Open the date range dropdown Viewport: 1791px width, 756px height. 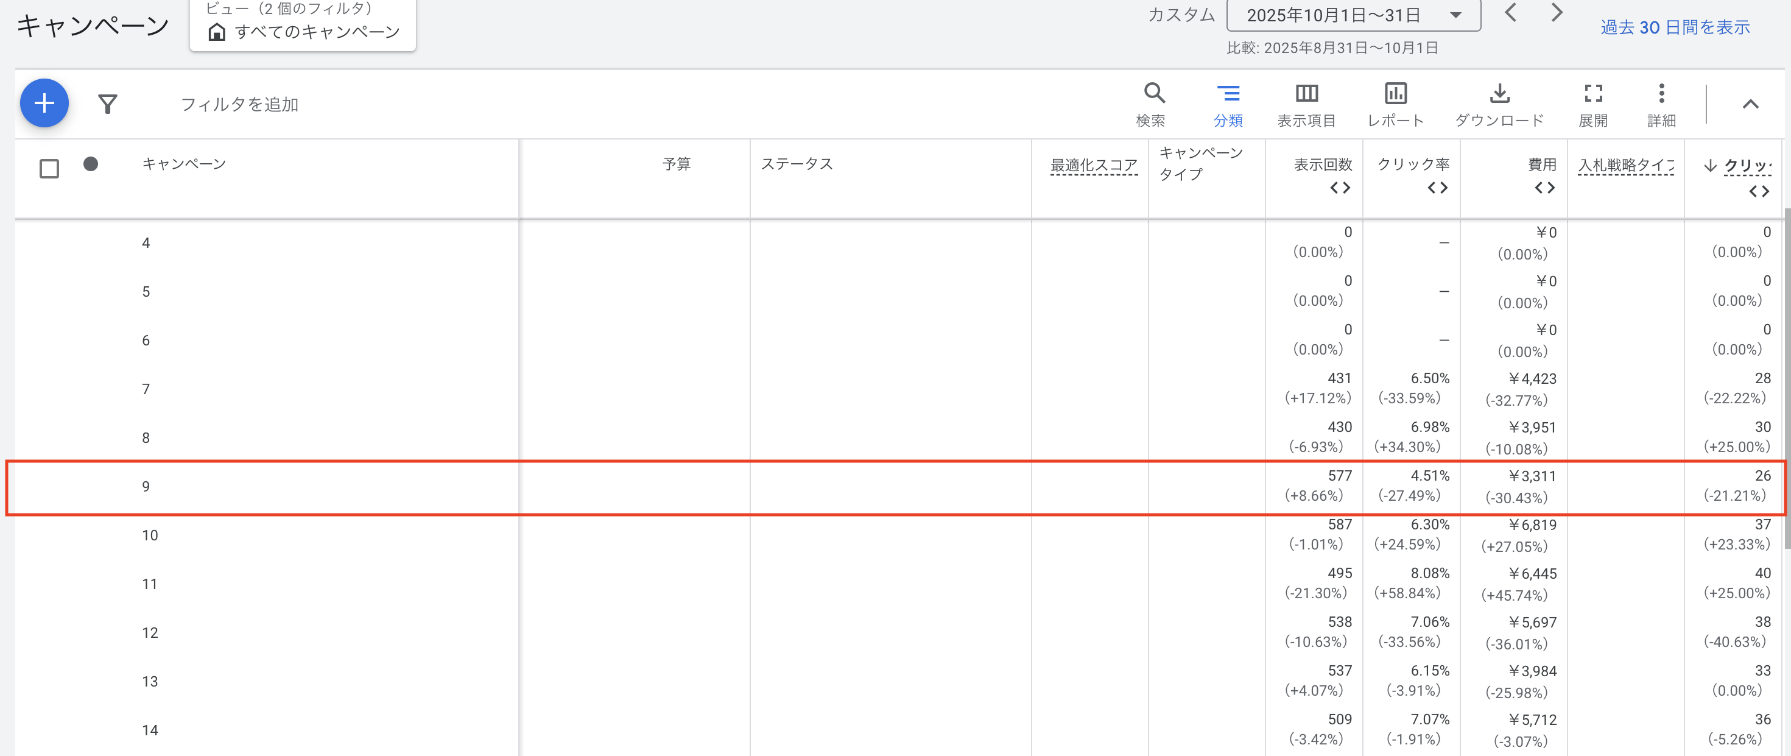pyautogui.click(x=1353, y=15)
